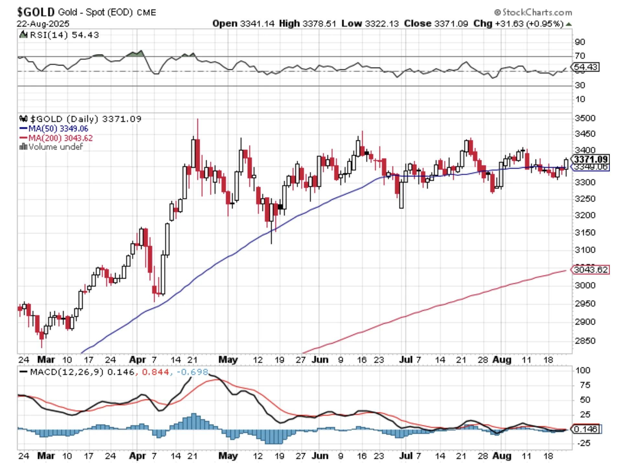Click the Jun label on price chart axis

tap(320, 359)
